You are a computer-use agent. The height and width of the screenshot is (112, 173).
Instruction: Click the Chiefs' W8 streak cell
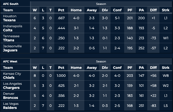[166, 76]
